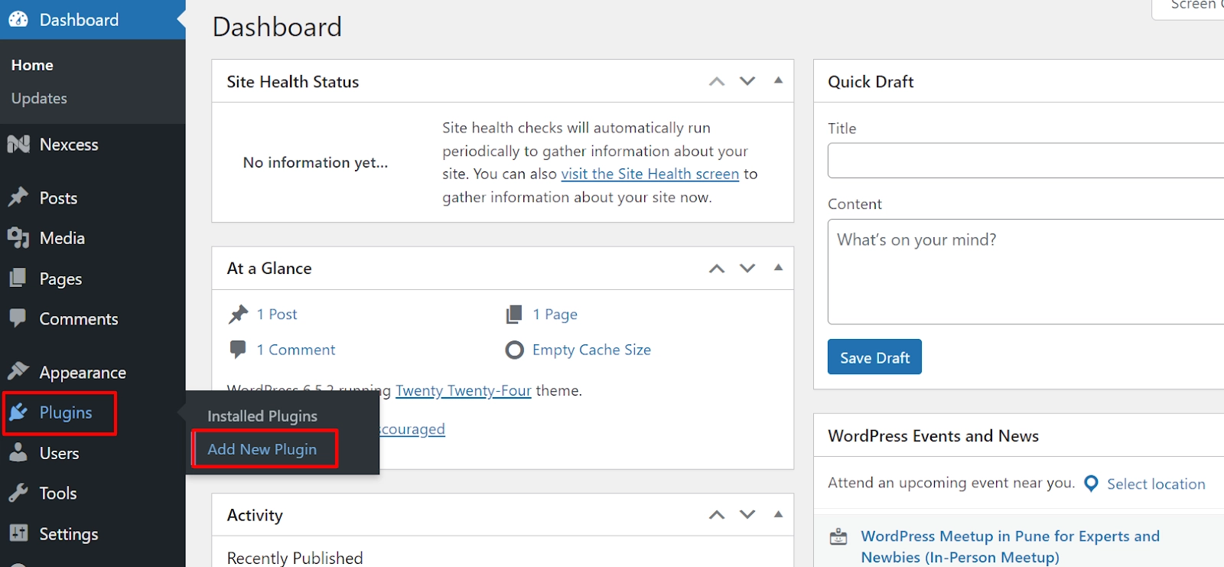Click the Settings sliders icon
Viewport: 1224px width, 567px height.
(18, 533)
